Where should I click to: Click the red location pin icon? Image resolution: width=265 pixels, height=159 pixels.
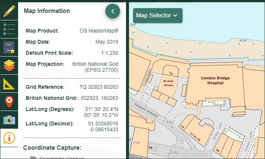coord(9,101)
